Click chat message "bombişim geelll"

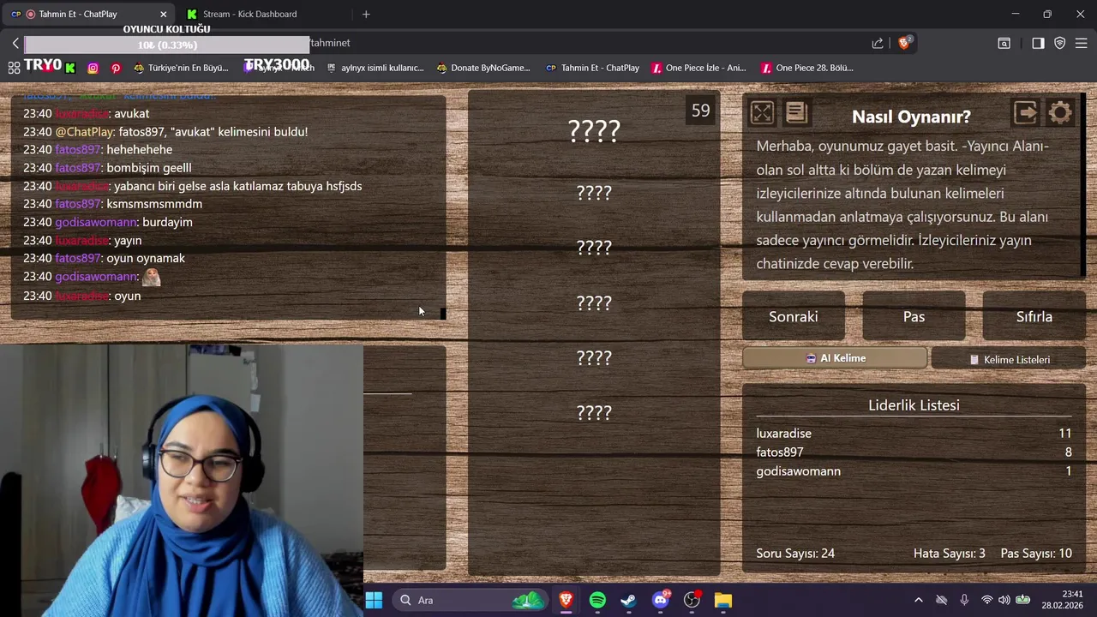coord(148,168)
